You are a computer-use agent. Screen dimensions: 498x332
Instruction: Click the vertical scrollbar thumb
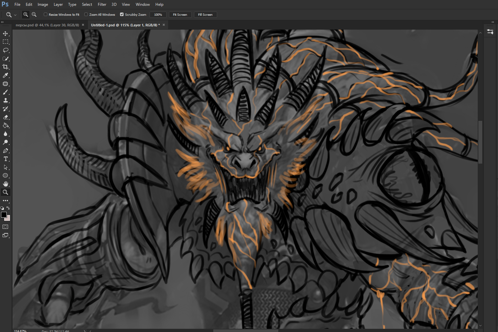480,142
